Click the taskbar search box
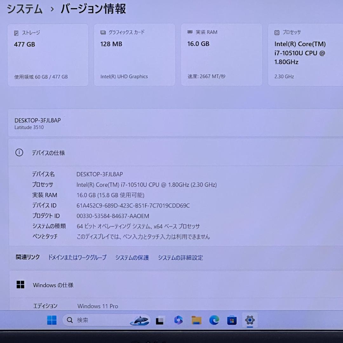The width and height of the screenshot is (343, 343). point(106,320)
